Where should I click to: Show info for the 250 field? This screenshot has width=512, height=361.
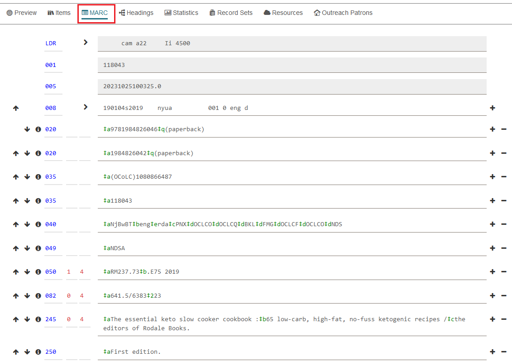[x=38, y=352]
